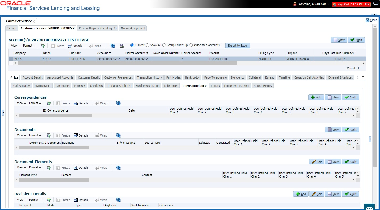This screenshot has width=380, height=210.
Task: Open the Format menu in the Account(s) toolbar
Action: click(29, 46)
